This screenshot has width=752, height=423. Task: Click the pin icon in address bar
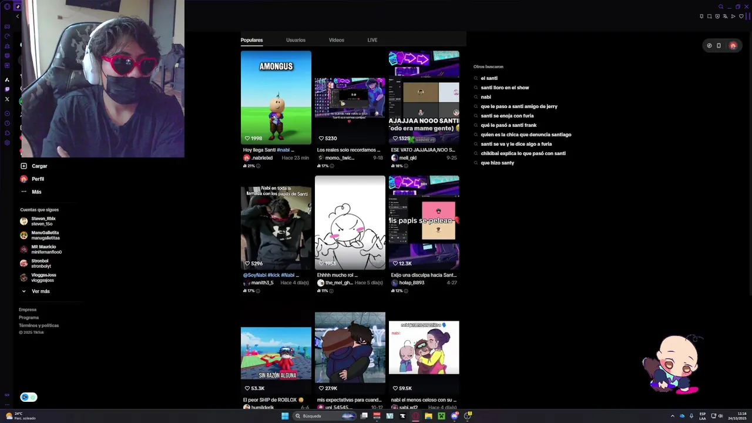(x=701, y=16)
